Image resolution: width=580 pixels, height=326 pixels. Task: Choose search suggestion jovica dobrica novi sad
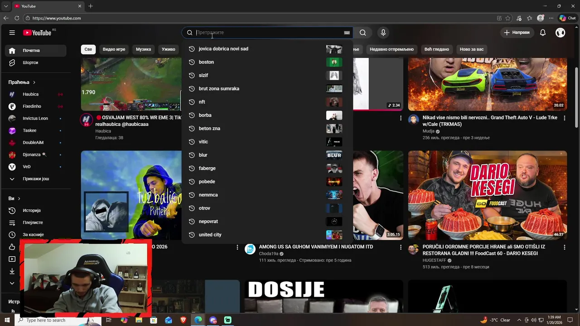point(267,49)
